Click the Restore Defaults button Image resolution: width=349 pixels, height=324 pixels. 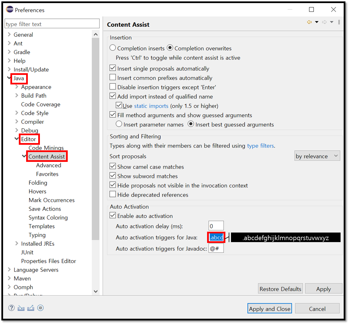(280, 289)
